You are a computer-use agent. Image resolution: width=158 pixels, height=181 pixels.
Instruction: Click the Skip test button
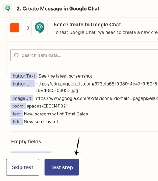[23, 167]
